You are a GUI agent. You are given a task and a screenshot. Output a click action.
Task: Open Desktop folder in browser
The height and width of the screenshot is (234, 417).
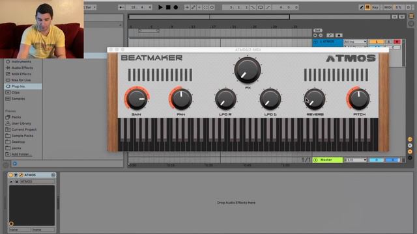18,142
